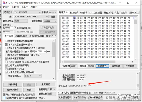Toggle 清除代码缓冲区 checkbox
The height and width of the screenshot is (102, 142).
15,28
